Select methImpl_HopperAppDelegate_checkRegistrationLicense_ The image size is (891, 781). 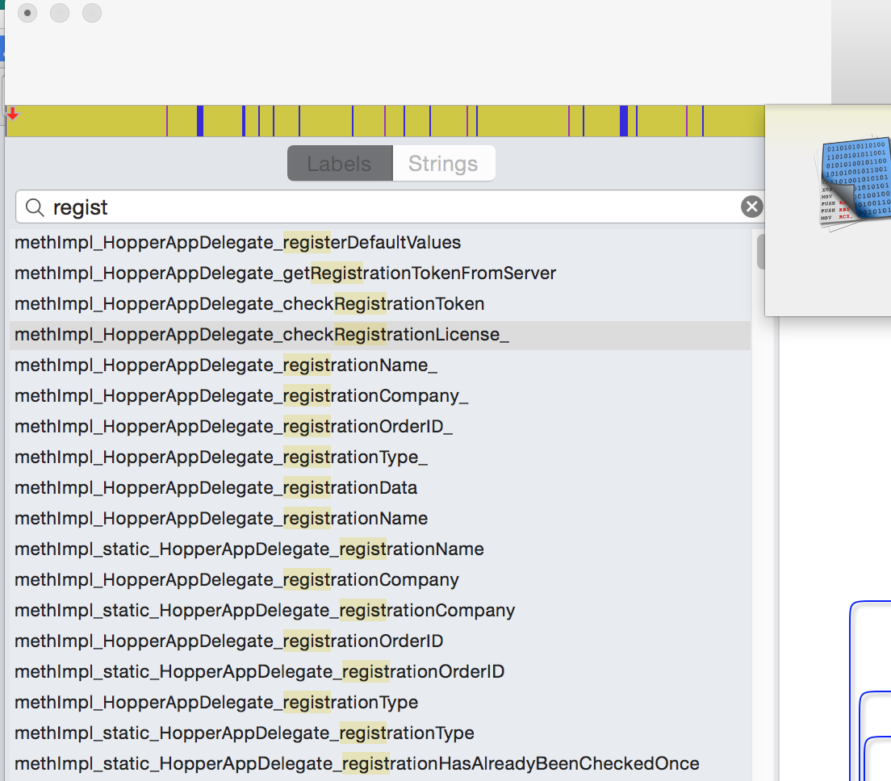[379, 335]
